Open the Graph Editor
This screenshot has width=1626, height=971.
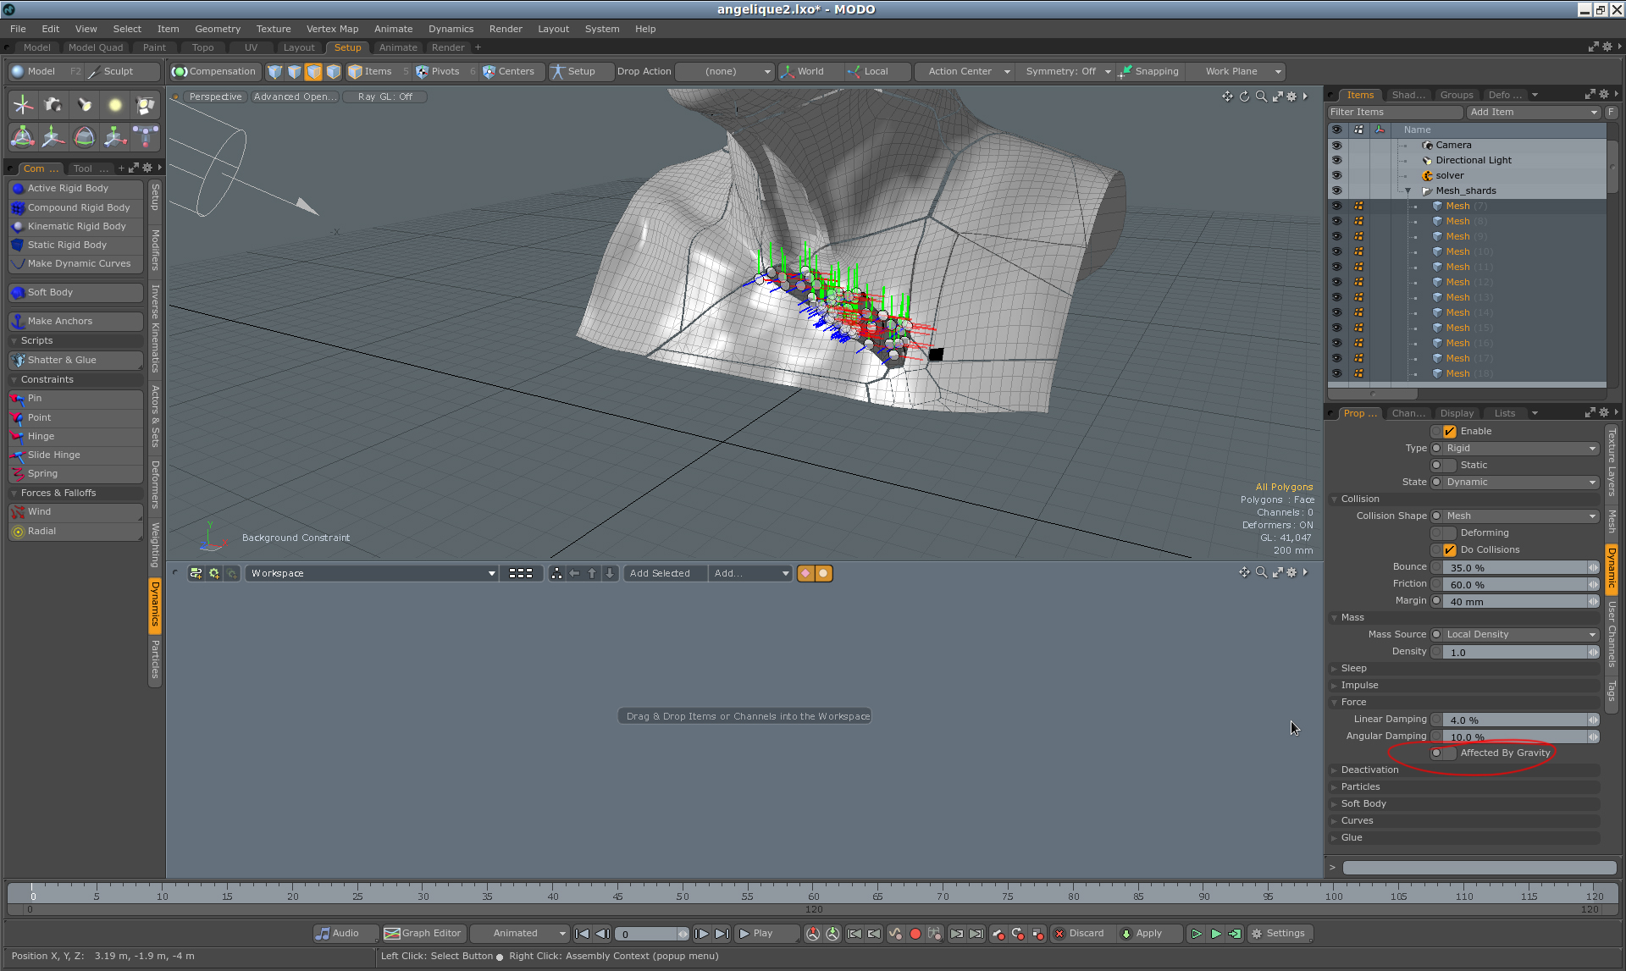[423, 934]
